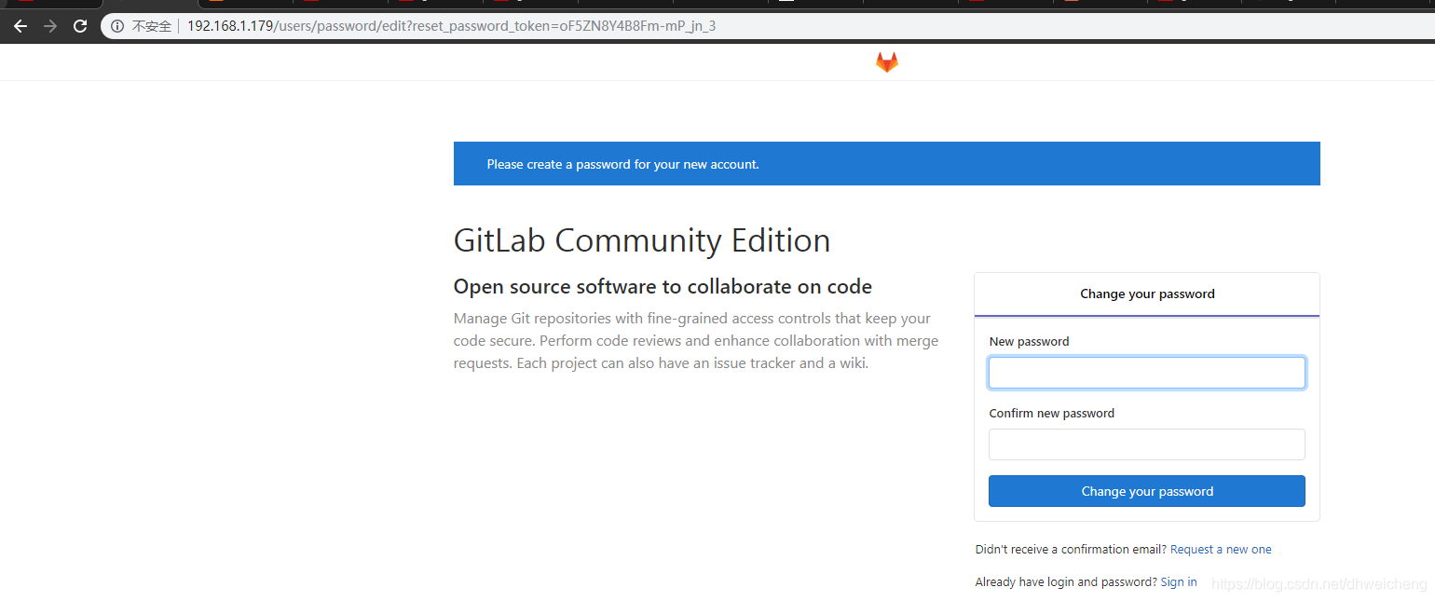Click the site info icon in address bar
This screenshot has width=1435, height=601.
pos(117,26)
